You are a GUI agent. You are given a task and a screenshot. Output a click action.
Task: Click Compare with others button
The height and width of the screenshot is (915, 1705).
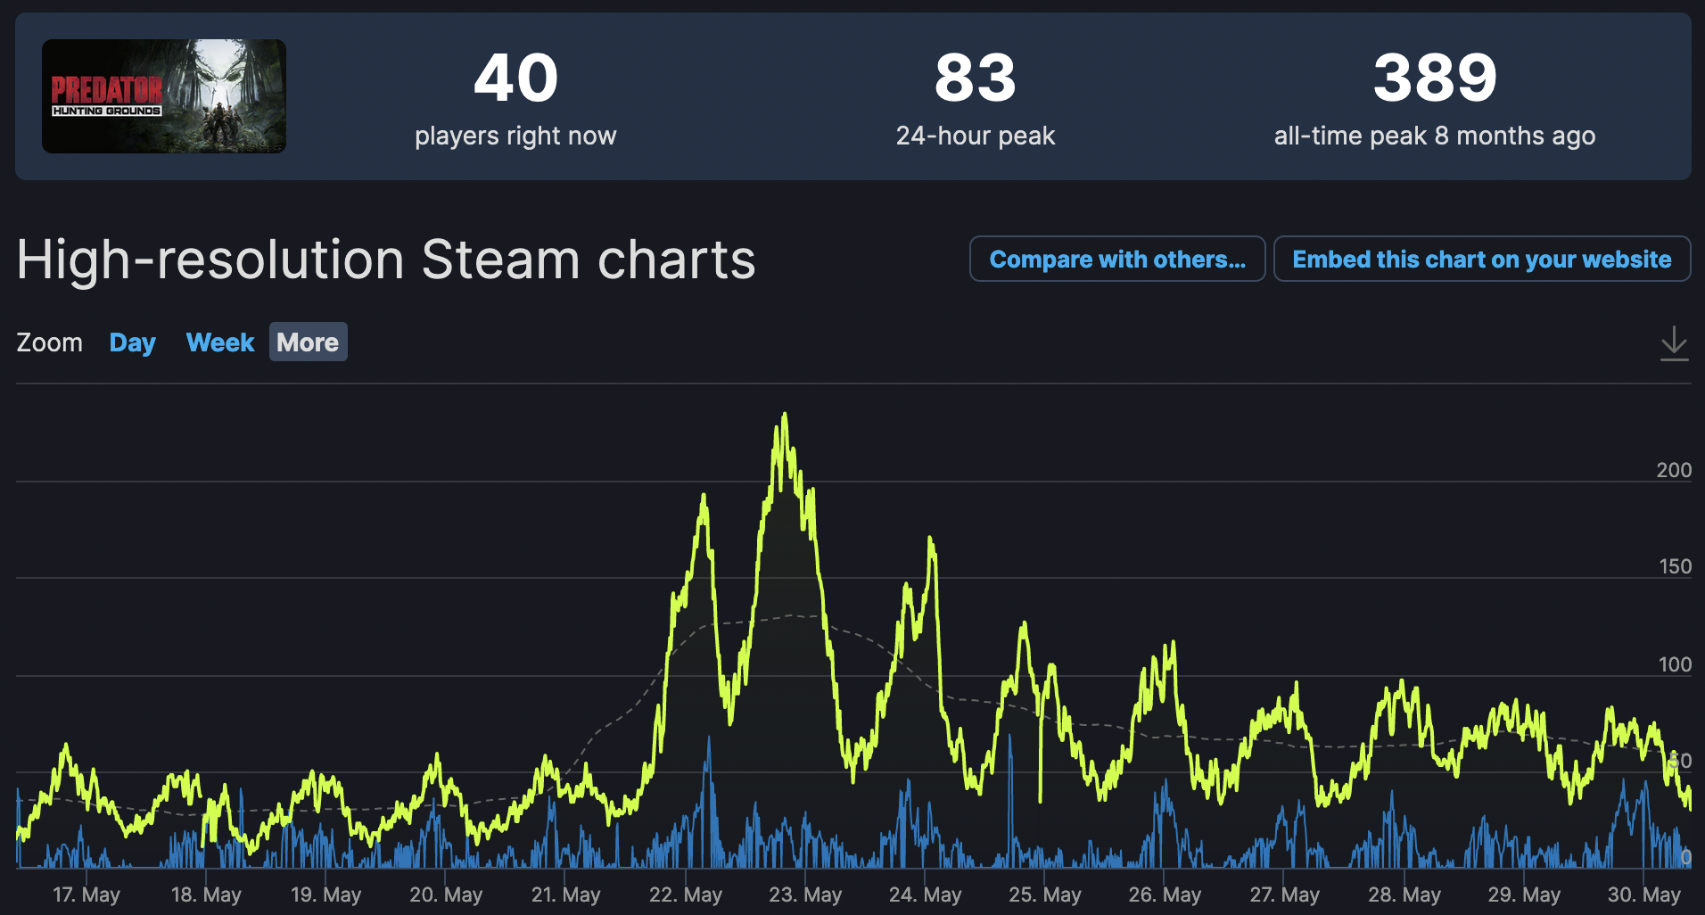point(1117,259)
